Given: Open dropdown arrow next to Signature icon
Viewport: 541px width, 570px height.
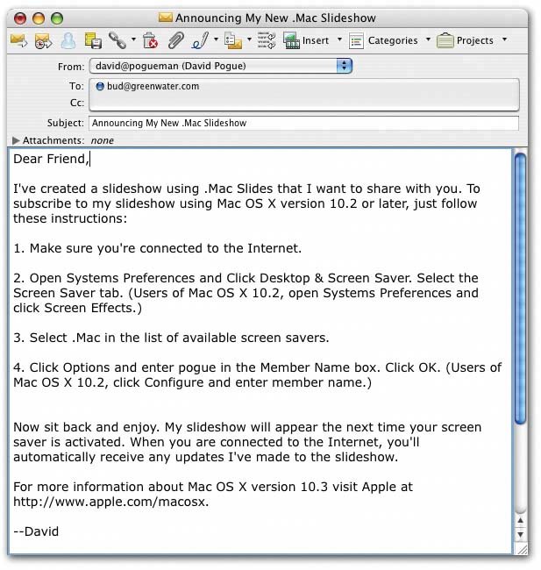Looking at the screenshot, I should click(x=216, y=39).
